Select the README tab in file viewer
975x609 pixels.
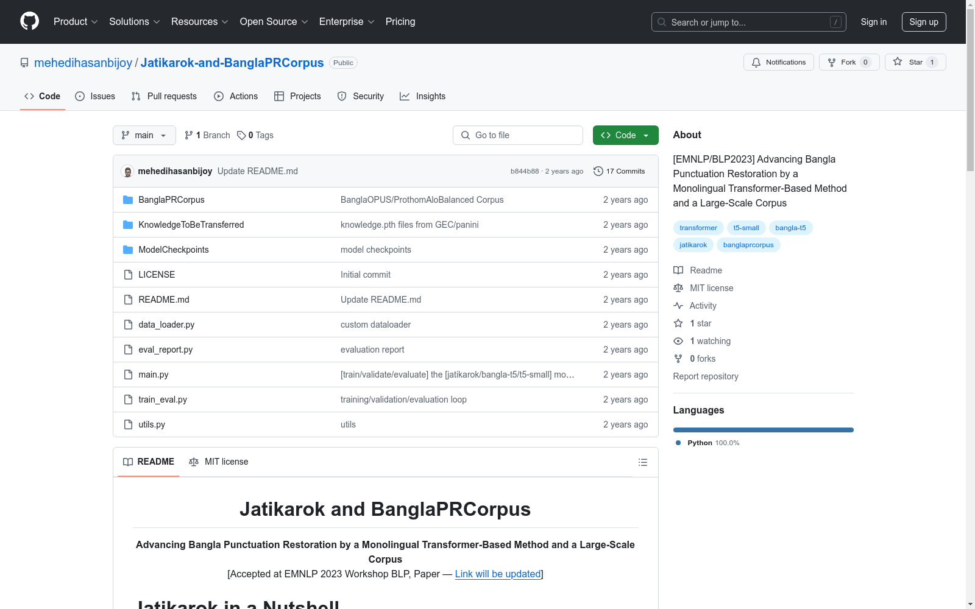149,462
